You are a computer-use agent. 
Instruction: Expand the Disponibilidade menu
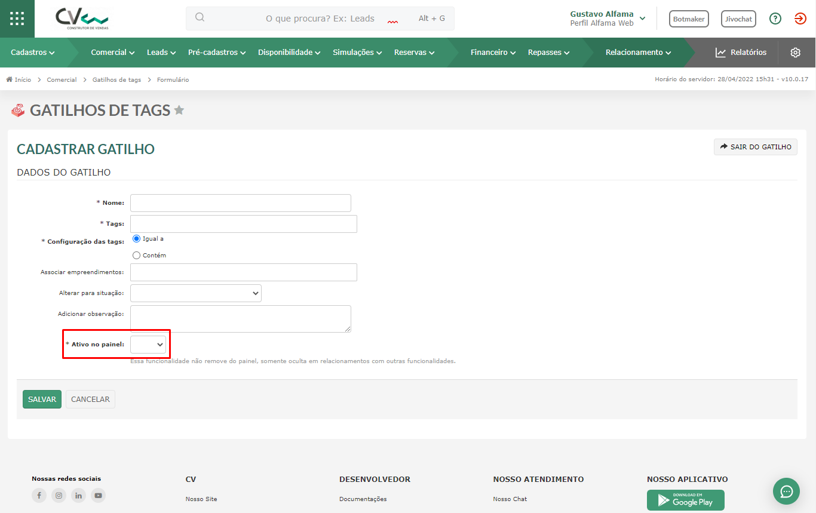tap(289, 53)
